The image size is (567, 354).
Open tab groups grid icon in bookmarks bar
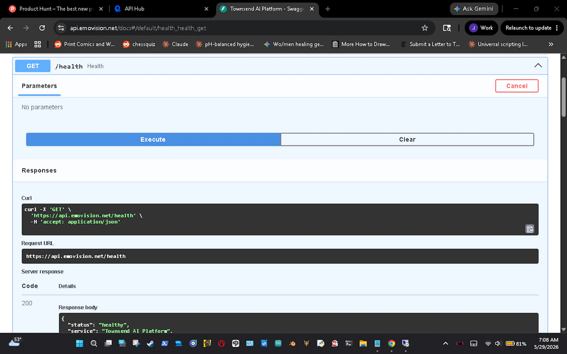[x=38, y=44]
